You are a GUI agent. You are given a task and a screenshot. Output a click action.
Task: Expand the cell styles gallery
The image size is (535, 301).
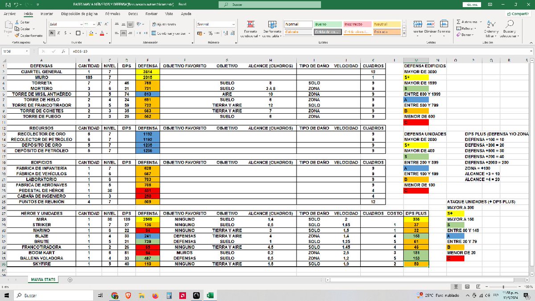tap(405, 33)
